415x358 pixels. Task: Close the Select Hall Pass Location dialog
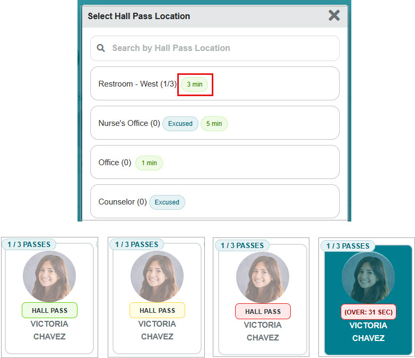point(334,15)
